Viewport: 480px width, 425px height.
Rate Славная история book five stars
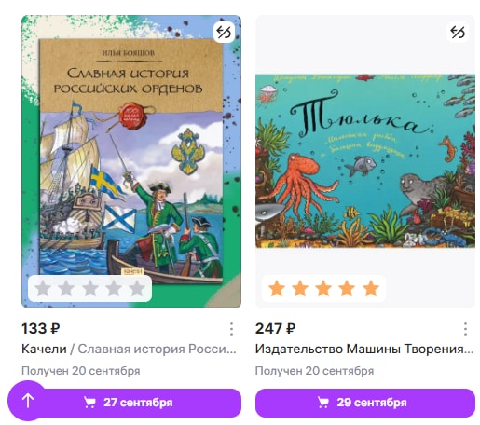[137, 288]
